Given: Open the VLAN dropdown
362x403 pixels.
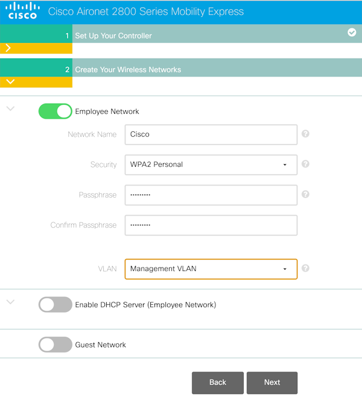Looking at the screenshot, I should (x=211, y=269).
